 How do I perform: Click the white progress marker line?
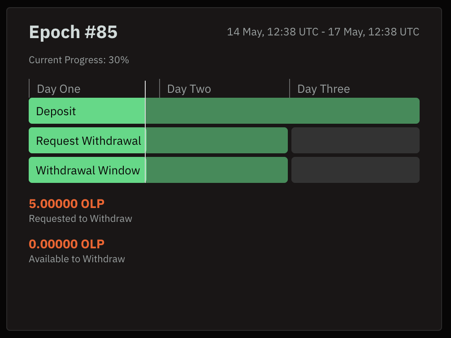(x=145, y=132)
